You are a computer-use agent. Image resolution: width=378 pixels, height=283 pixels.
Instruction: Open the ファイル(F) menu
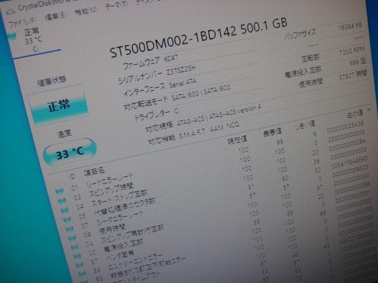(x=22, y=22)
